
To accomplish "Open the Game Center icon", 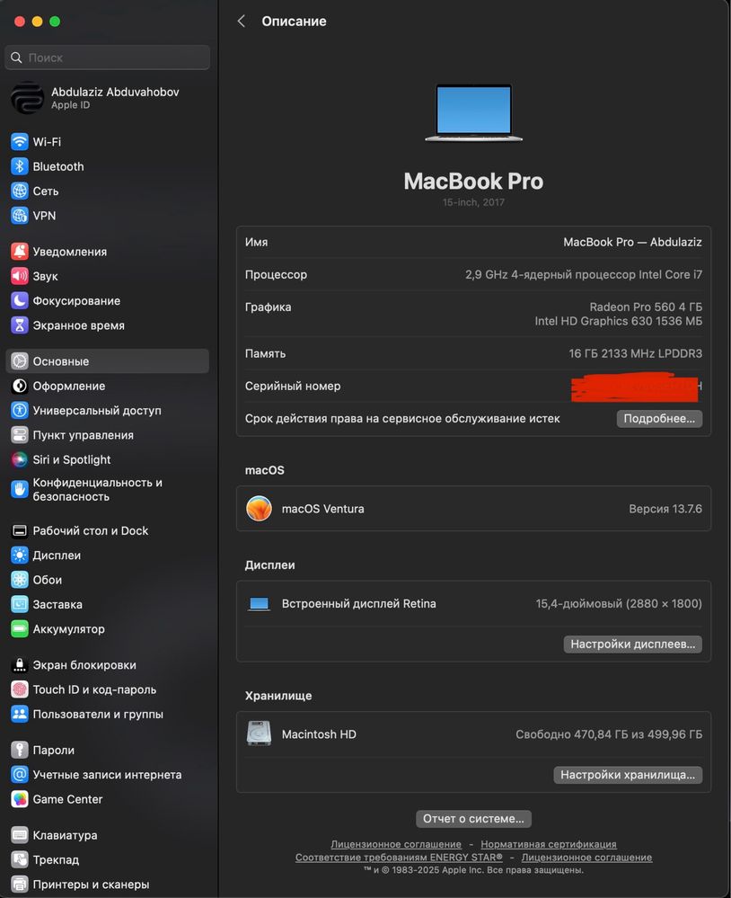I will pyautogui.click(x=20, y=799).
